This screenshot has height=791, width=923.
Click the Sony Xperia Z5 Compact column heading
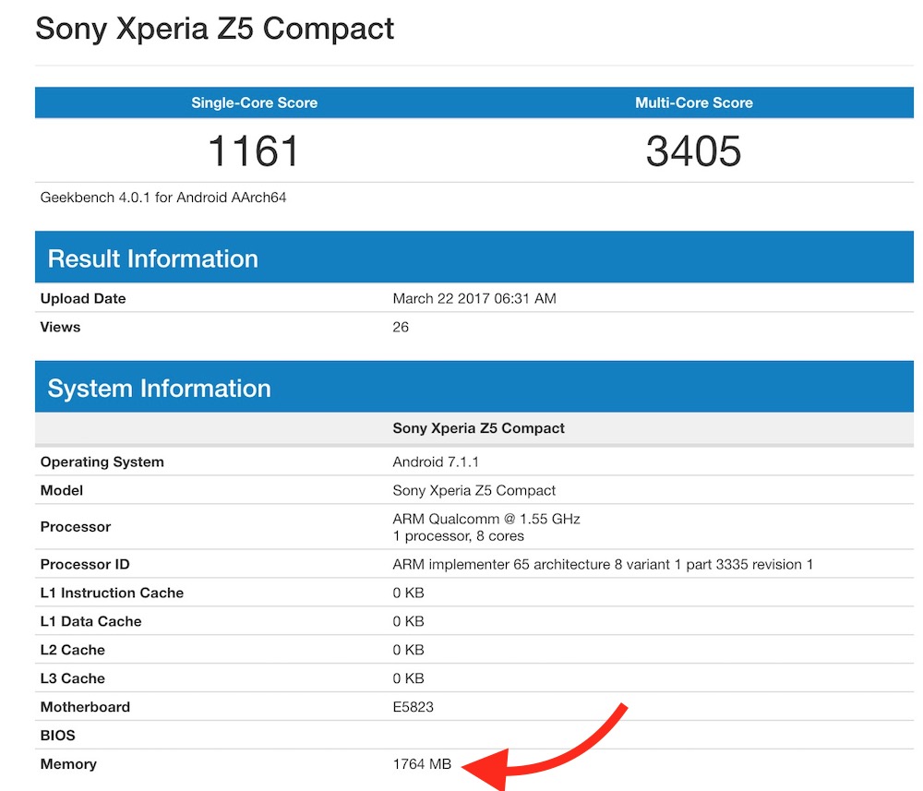(478, 428)
